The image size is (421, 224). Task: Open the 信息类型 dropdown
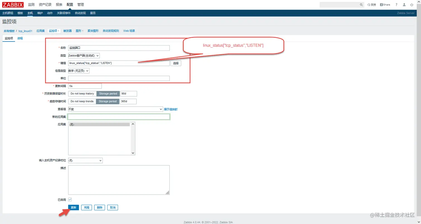pyautogui.click(x=79, y=71)
